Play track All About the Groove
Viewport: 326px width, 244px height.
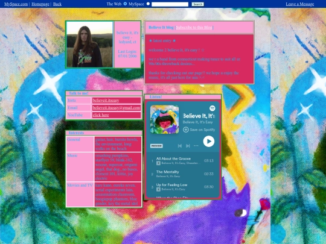coord(173,158)
